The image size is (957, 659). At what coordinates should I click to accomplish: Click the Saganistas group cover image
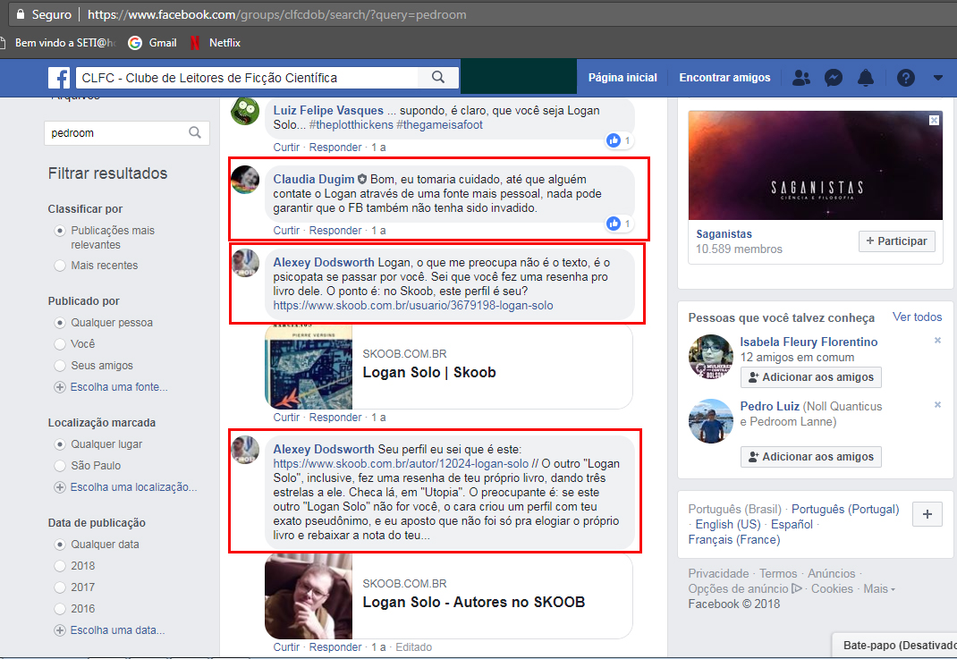coord(816,165)
